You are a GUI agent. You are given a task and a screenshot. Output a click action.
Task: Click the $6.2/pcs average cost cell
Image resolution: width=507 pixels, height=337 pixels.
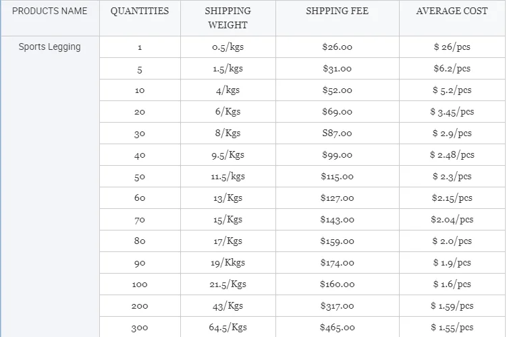[x=452, y=69]
